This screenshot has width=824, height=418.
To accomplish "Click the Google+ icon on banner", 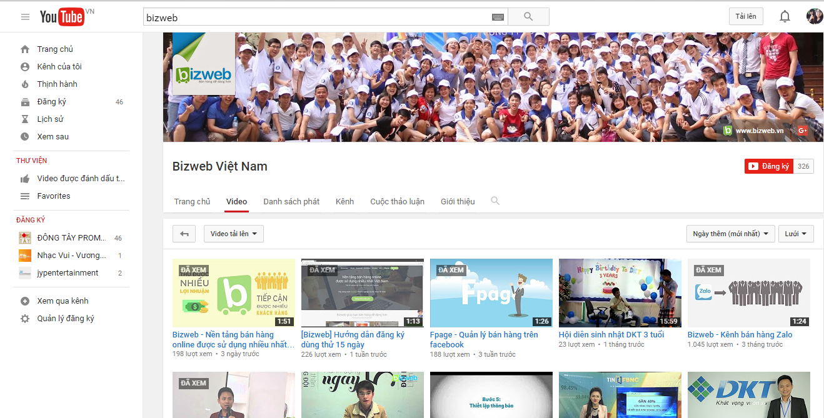I will (x=803, y=131).
